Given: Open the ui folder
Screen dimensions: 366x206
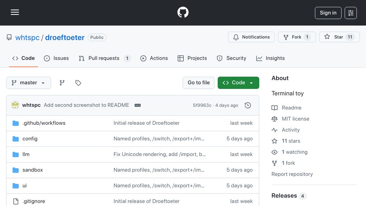Looking at the screenshot, I should pyautogui.click(x=24, y=186).
